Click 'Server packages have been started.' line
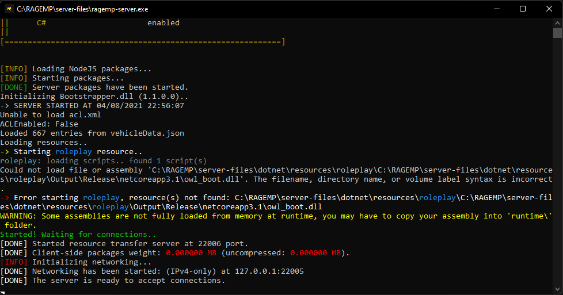This screenshot has width=563, height=295. pyautogui.click(x=110, y=87)
